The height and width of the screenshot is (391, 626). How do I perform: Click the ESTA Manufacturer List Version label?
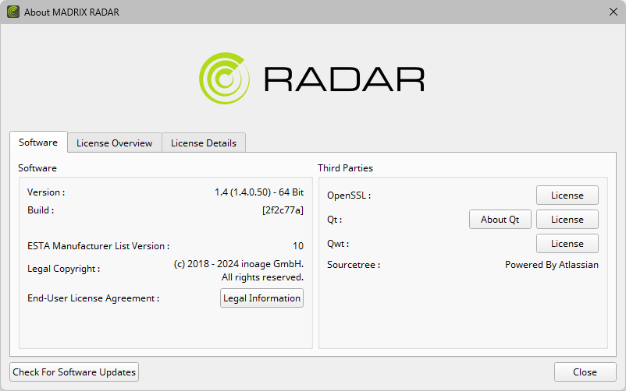98,246
